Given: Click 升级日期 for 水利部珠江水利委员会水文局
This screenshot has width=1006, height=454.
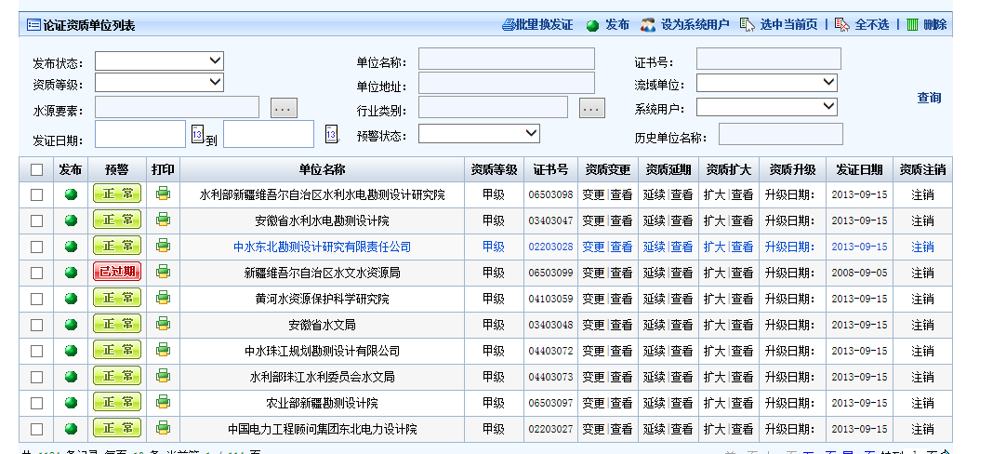Looking at the screenshot, I should [x=790, y=377].
